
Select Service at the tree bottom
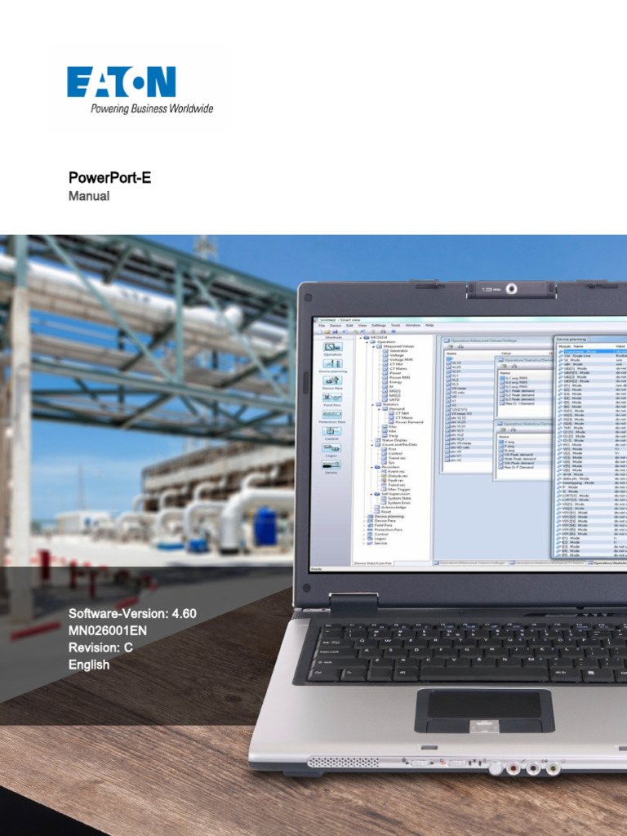tap(380, 543)
